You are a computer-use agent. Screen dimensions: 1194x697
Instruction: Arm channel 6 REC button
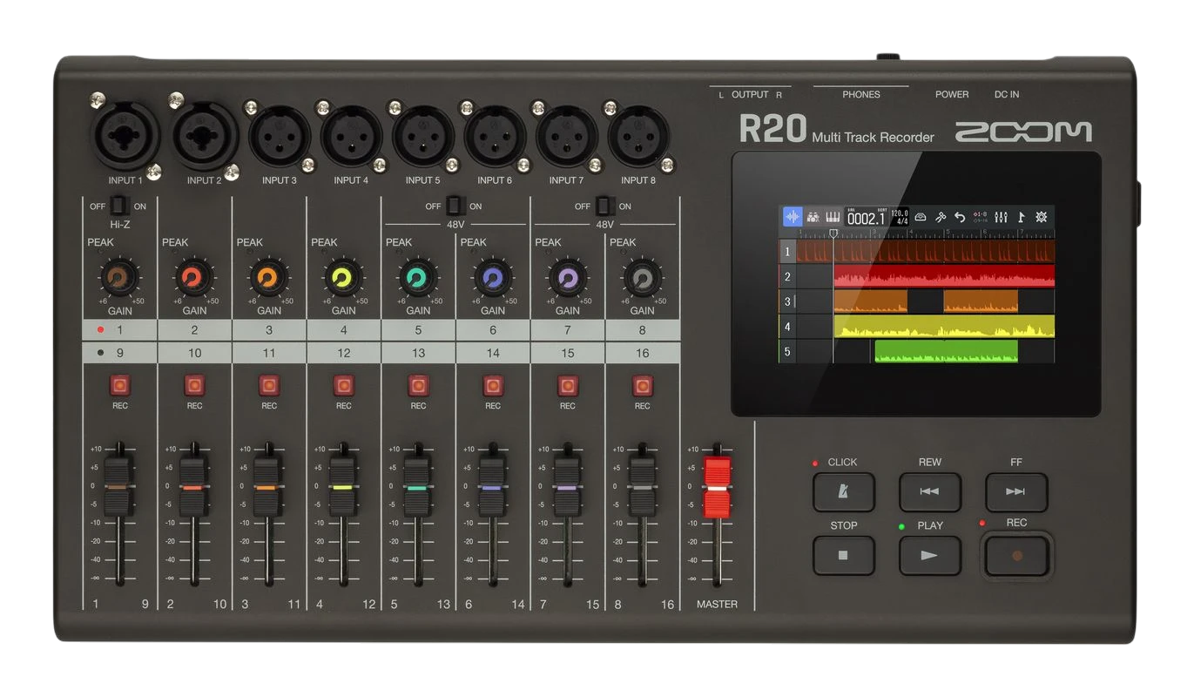pyautogui.click(x=493, y=386)
